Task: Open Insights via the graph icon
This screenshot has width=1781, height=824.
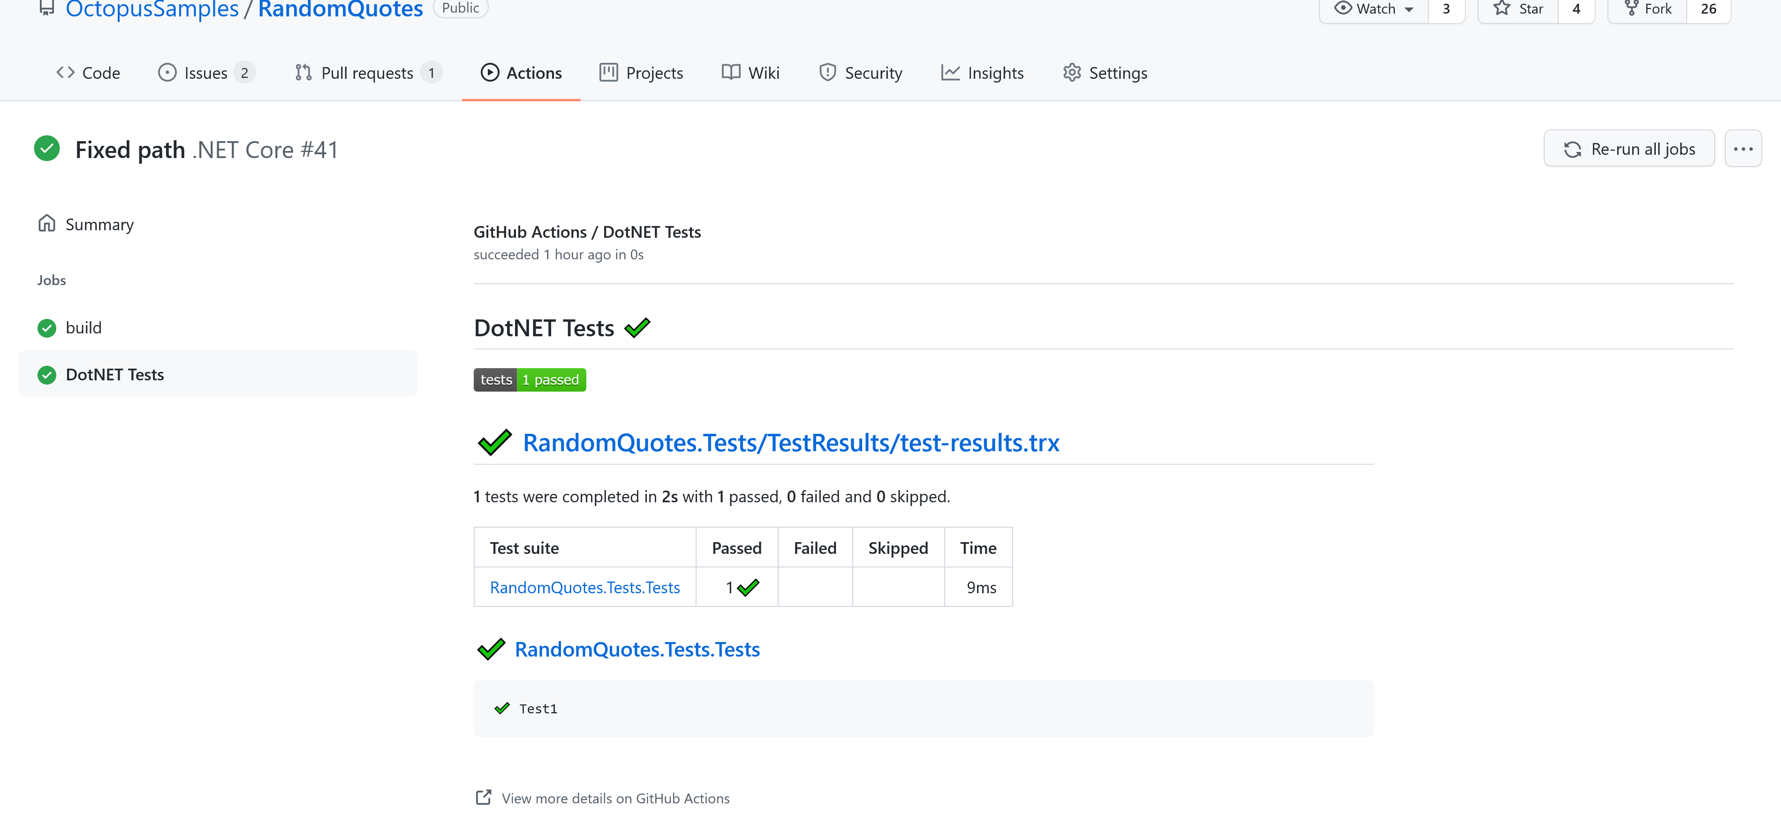Action: pyautogui.click(x=951, y=72)
